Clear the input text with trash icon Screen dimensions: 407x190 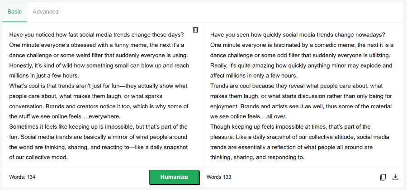pyautogui.click(x=195, y=30)
